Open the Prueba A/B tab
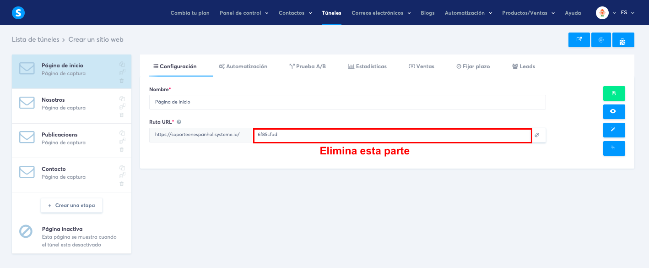The image size is (649, 268). [307, 66]
